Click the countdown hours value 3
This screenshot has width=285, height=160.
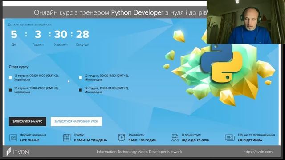(x=38, y=34)
